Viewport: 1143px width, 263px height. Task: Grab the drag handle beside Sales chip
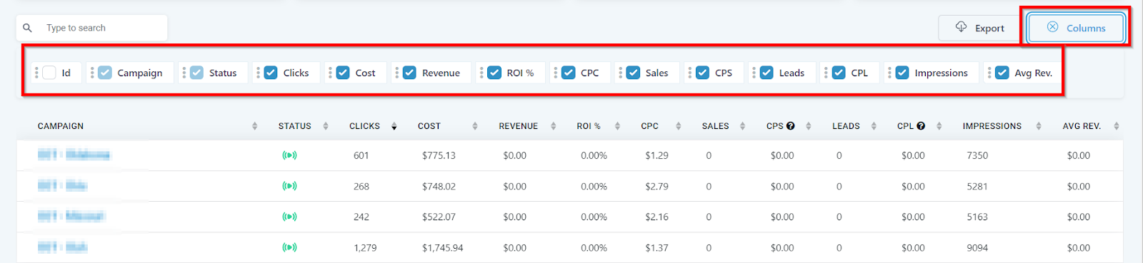(620, 73)
